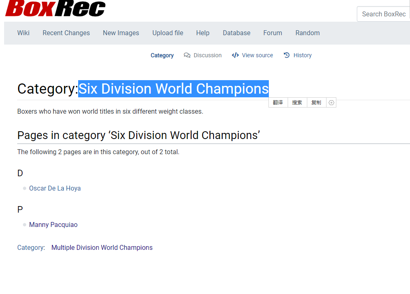This screenshot has width=410, height=294.
Task: Open New Images in navigation bar
Action: pyautogui.click(x=121, y=33)
